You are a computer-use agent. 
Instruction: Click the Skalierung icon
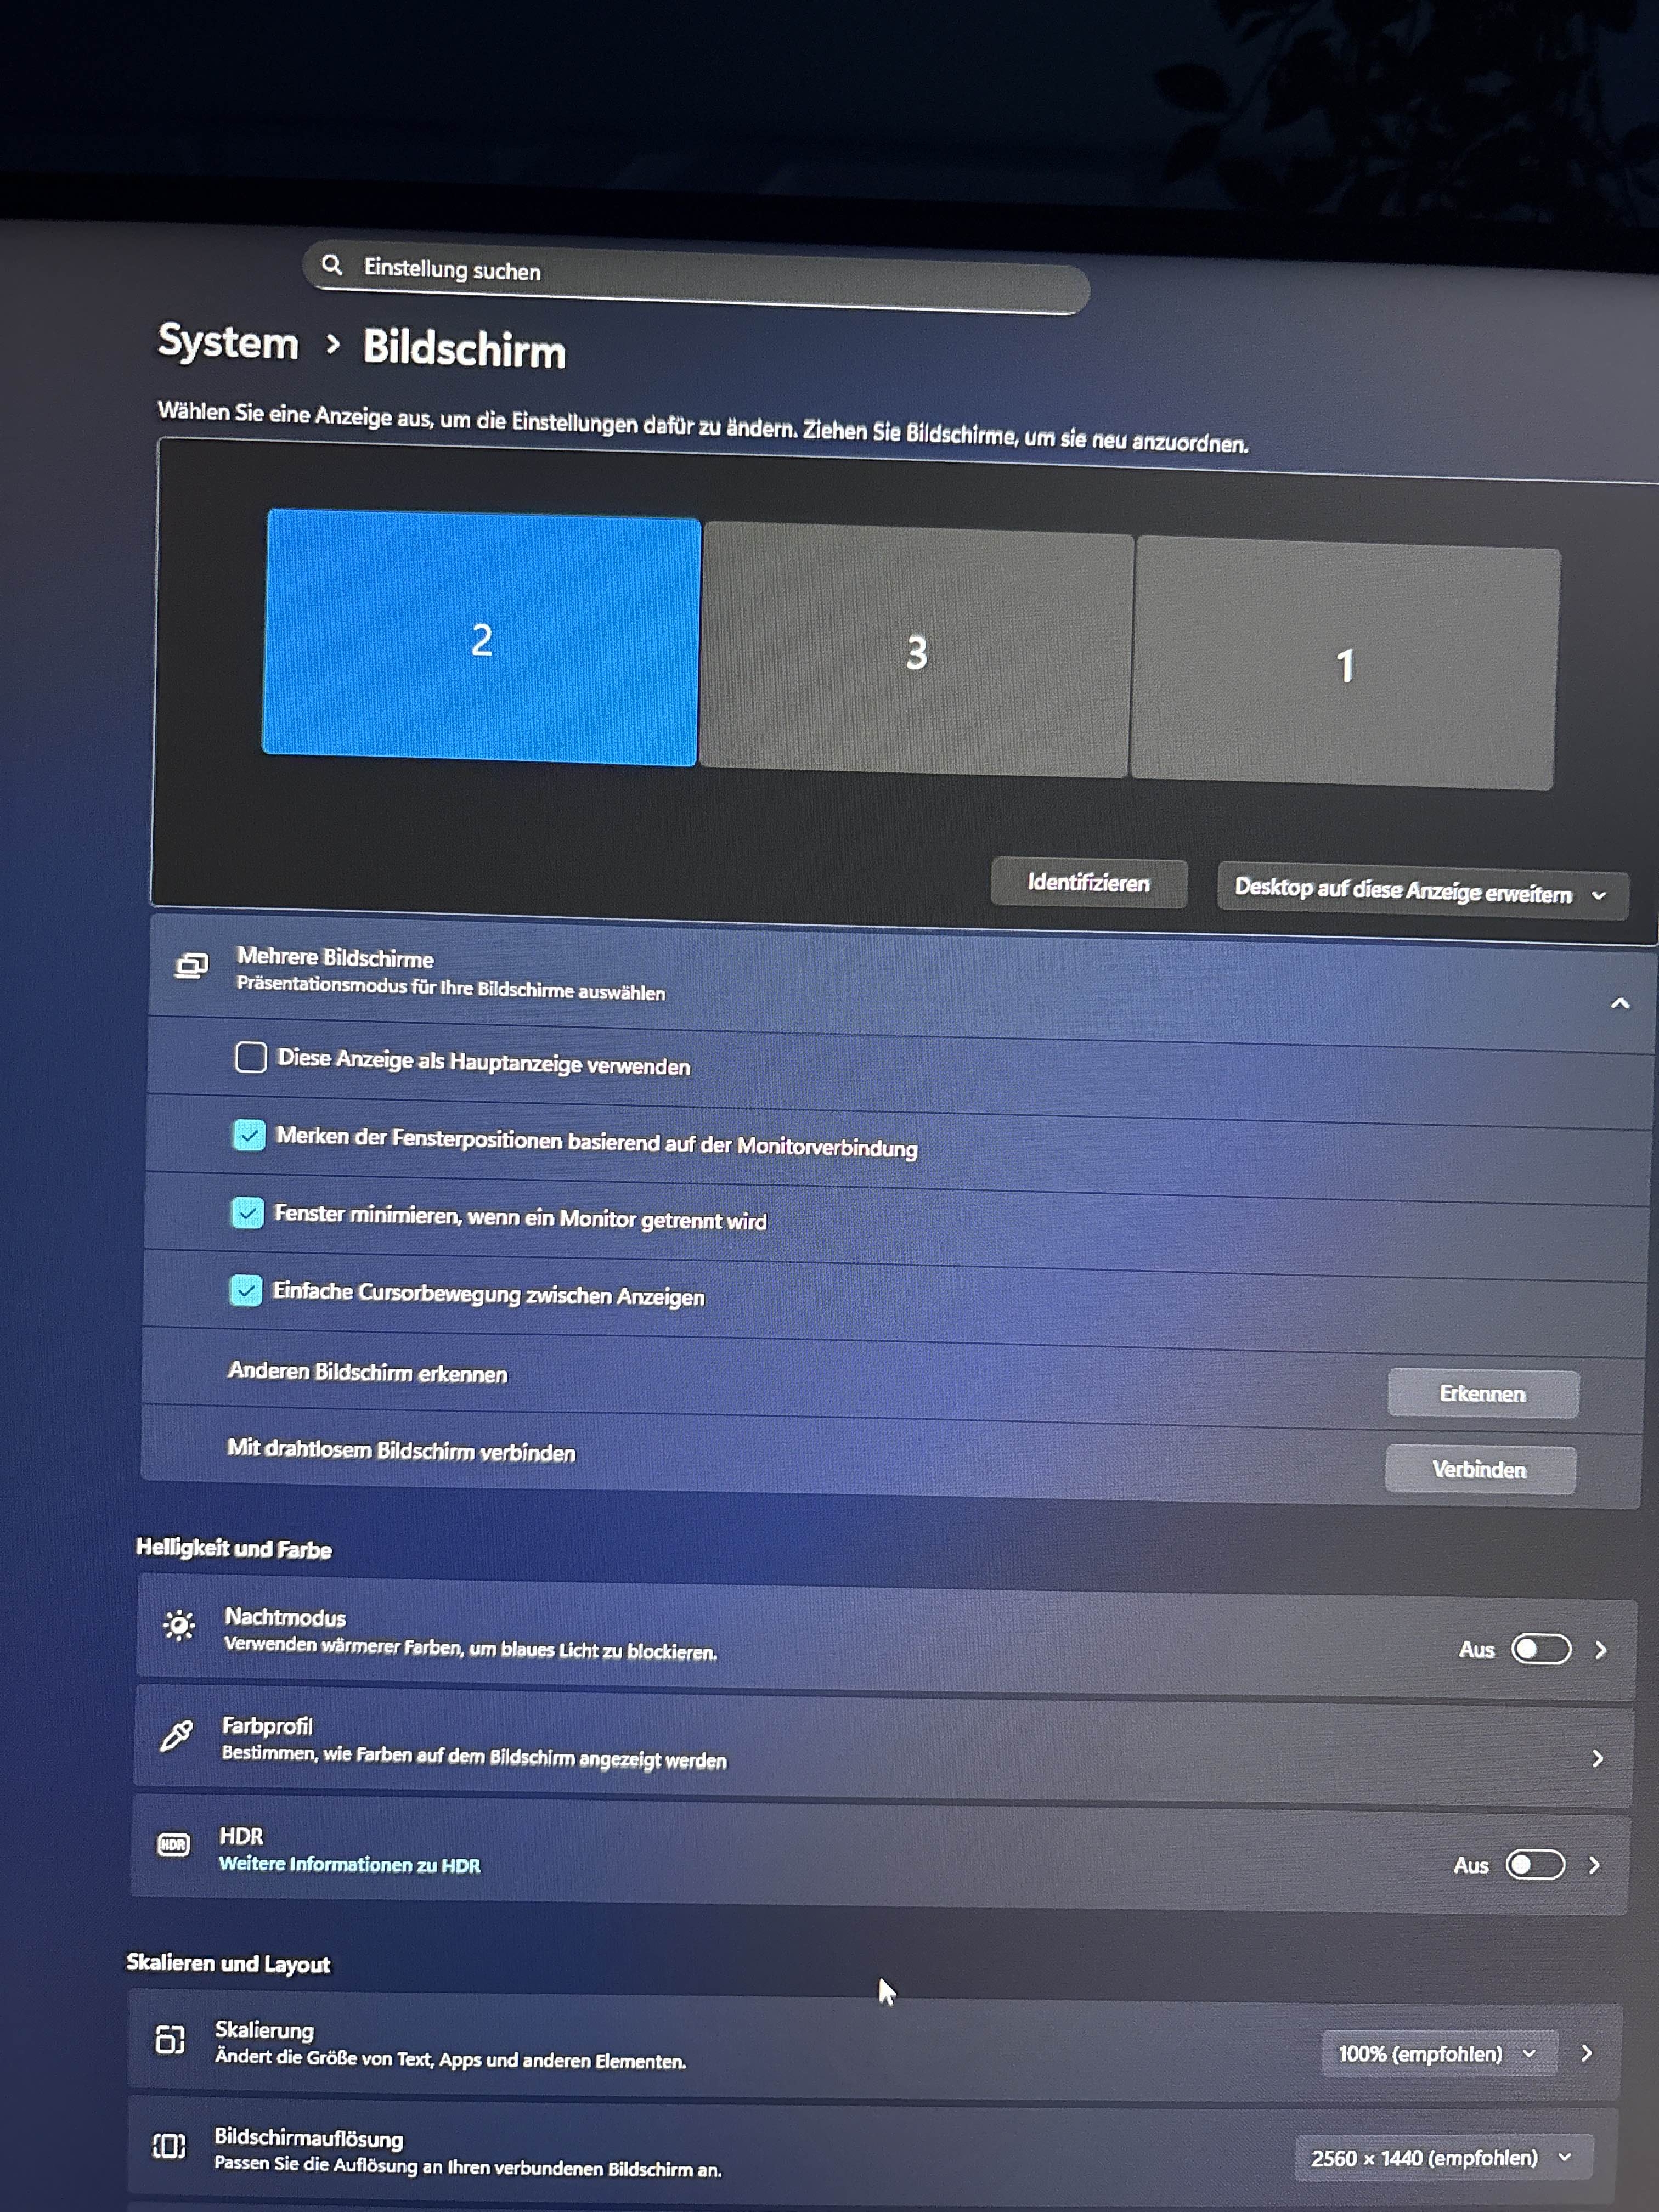(170, 2039)
